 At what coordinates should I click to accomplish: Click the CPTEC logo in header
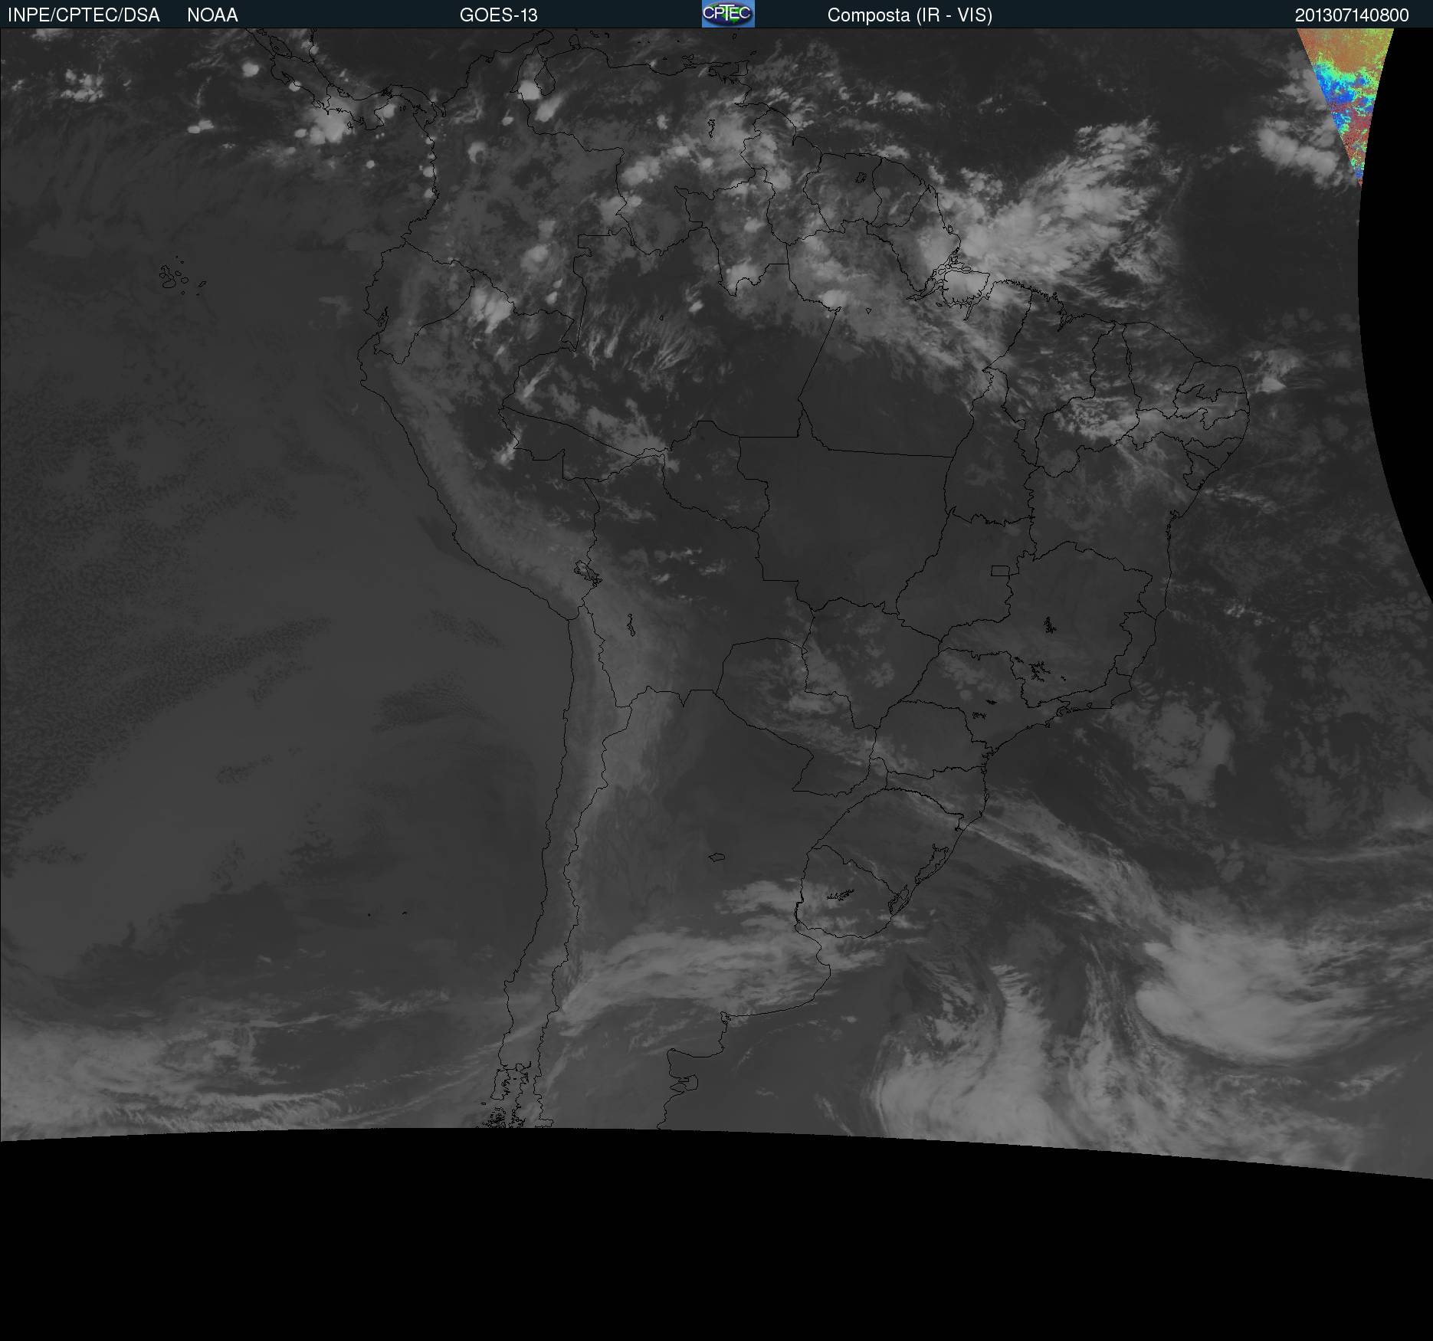728,14
